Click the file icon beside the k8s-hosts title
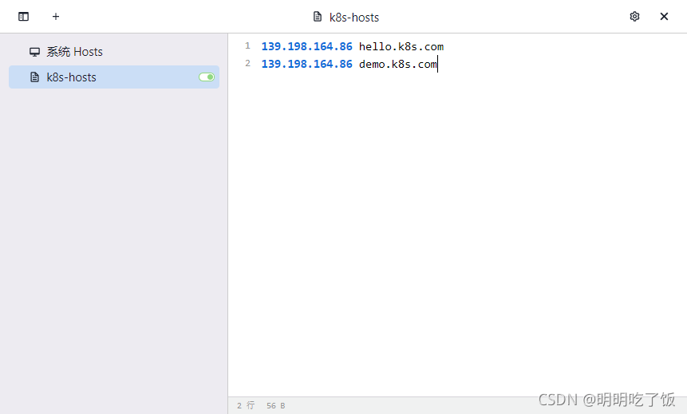 coord(318,17)
